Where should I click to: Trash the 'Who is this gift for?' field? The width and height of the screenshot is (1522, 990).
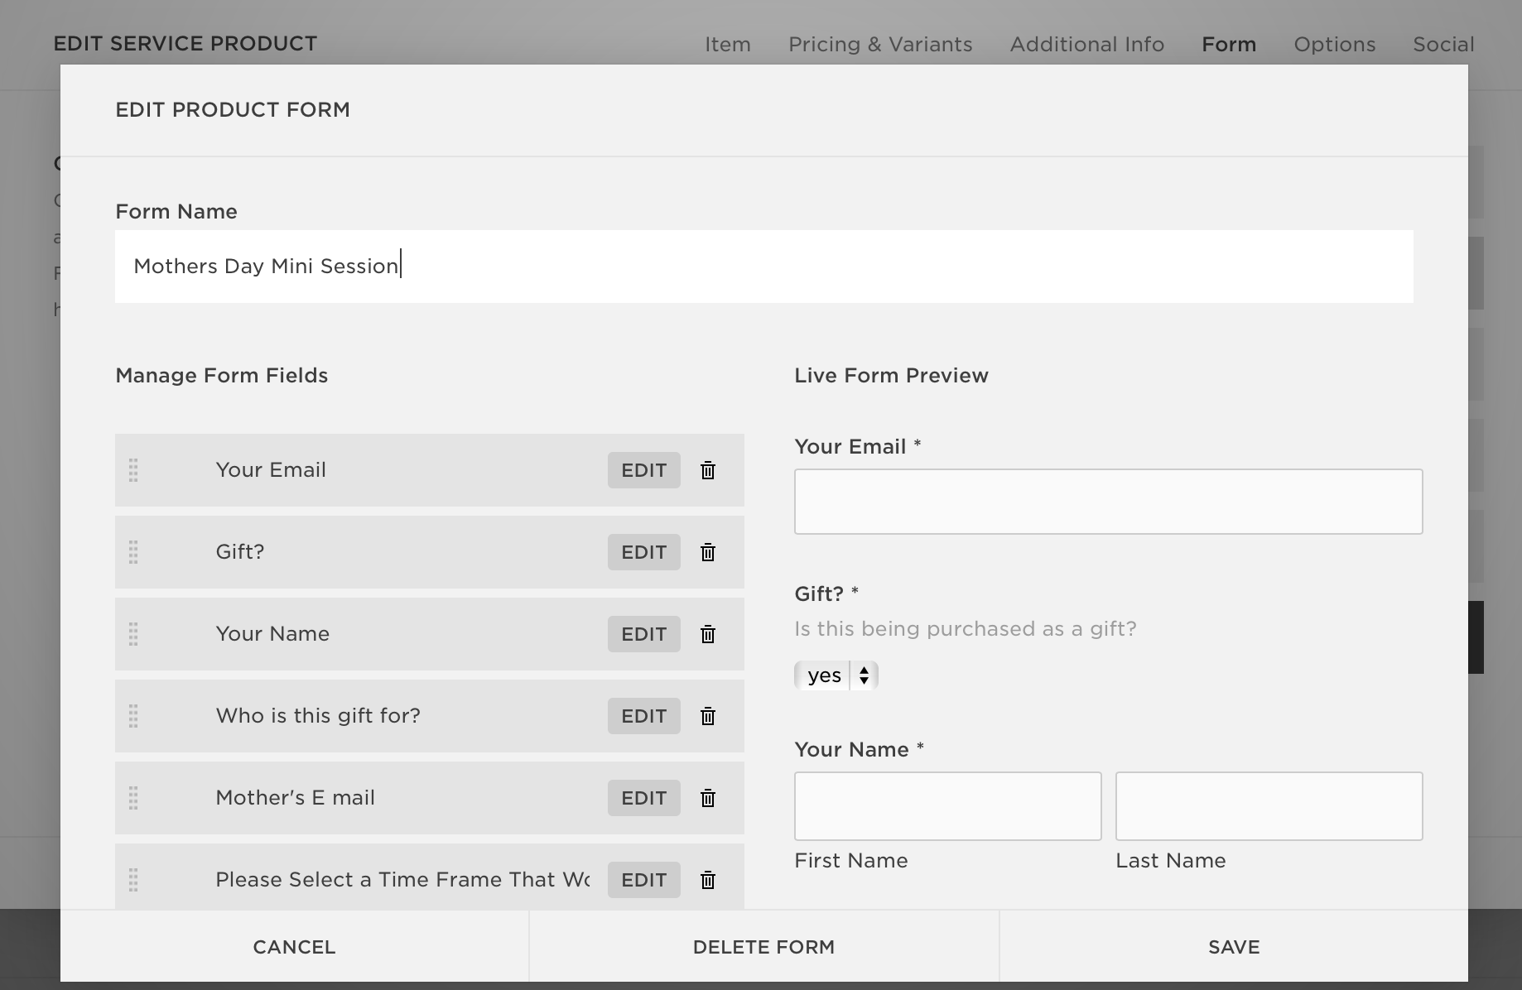coord(708,716)
